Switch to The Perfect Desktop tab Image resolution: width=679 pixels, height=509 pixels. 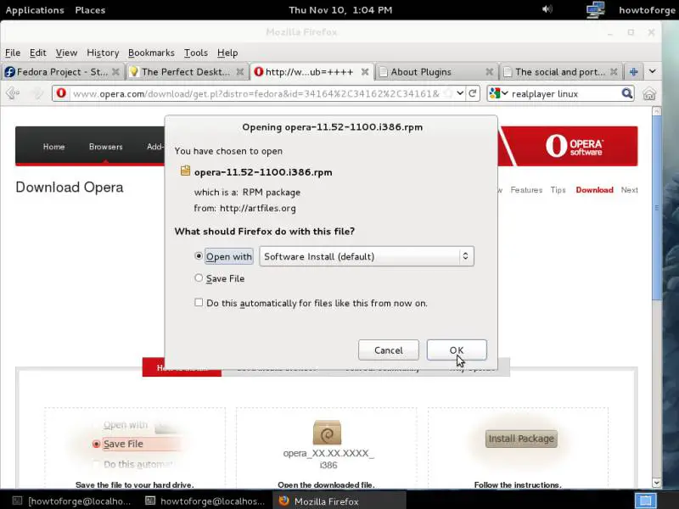pos(187,72)
